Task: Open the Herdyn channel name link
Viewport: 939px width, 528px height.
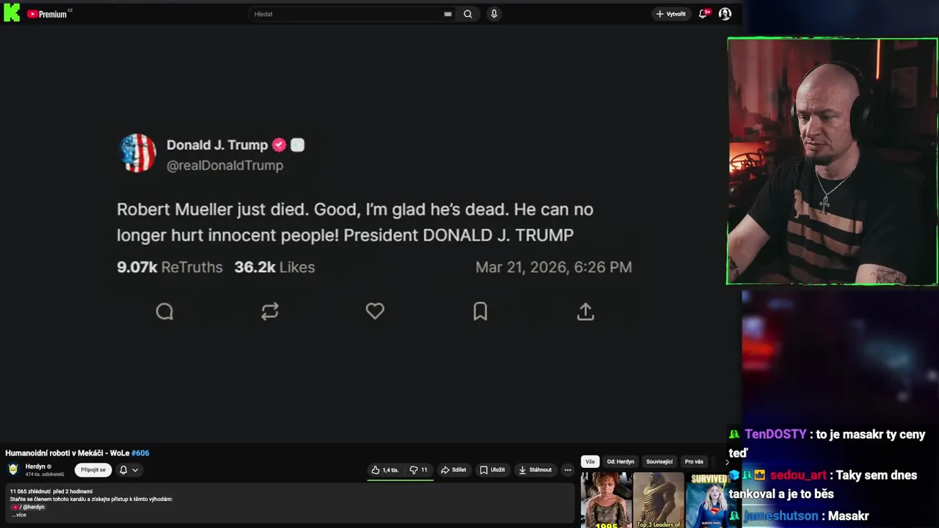Action: [35, 466]
